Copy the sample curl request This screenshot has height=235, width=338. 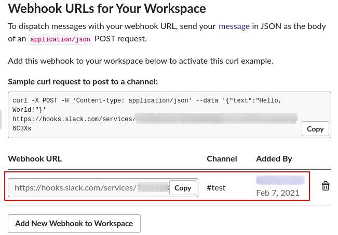tap(315, 129)
